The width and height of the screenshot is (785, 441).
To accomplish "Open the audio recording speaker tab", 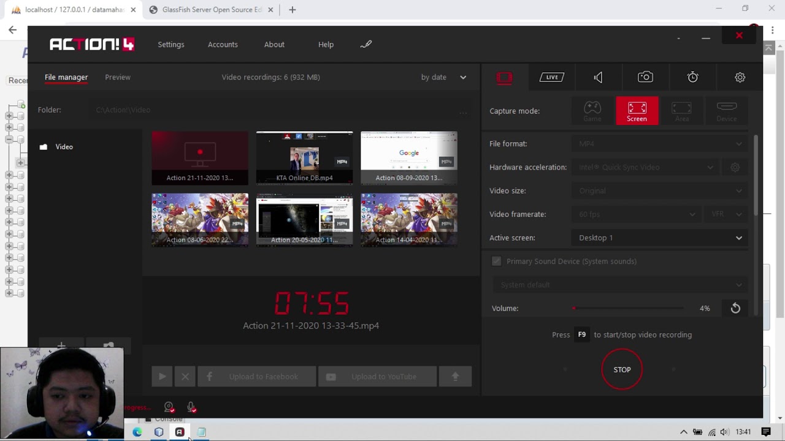I will 598,77.
